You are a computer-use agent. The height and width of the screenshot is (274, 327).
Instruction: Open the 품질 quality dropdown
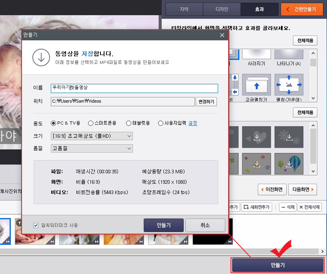click(92, 149)
